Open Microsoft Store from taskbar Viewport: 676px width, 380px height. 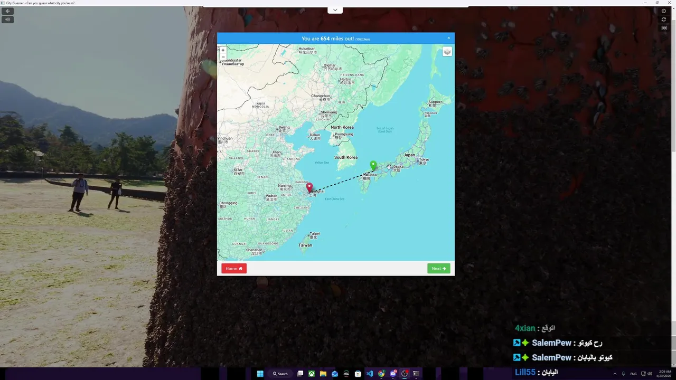[x=358, y=374]
